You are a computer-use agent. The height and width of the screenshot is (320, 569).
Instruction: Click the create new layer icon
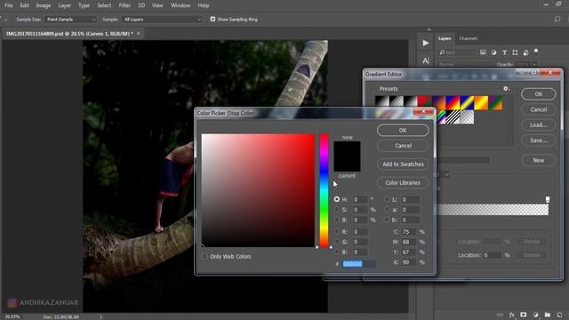pyautogui.click(x=559, y=315)
